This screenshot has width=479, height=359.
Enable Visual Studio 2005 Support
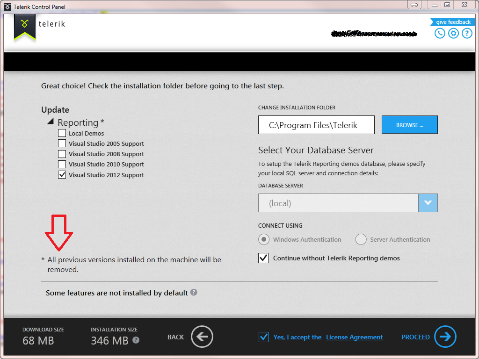62,144
